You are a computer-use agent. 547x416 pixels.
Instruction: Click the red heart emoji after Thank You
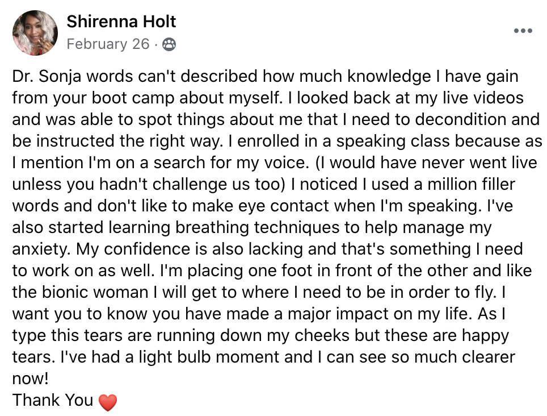click(108, 402)
